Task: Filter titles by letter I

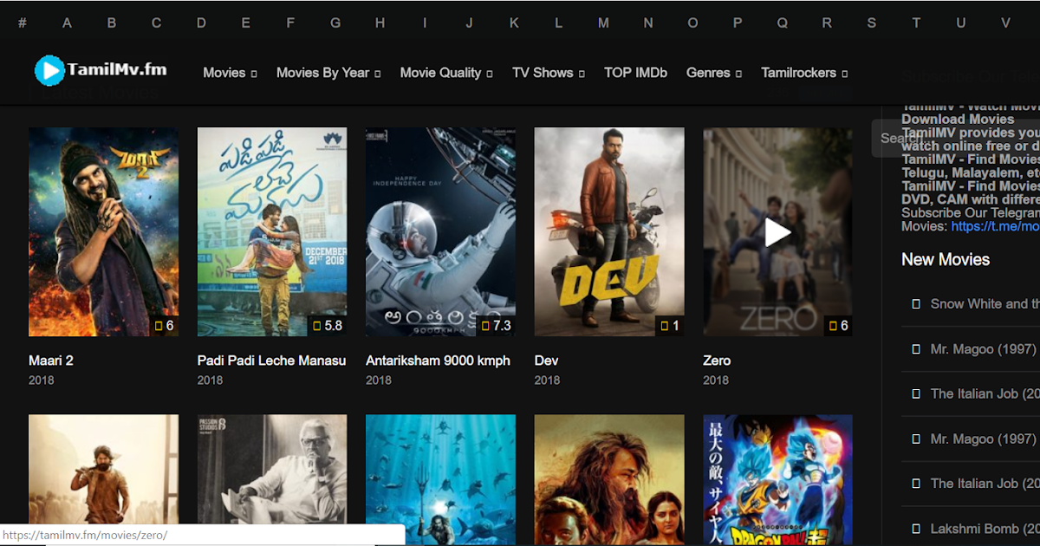Action: [x=425, y=23]
